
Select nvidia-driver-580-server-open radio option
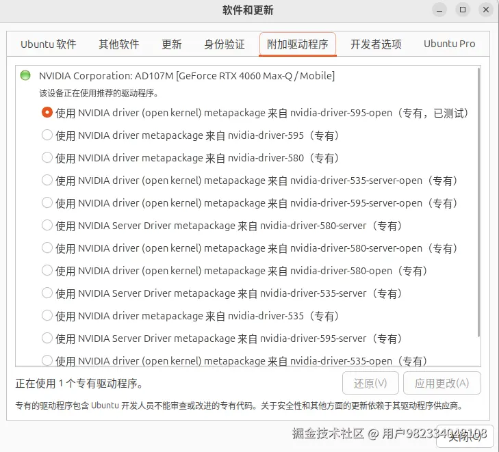point(47,248)
